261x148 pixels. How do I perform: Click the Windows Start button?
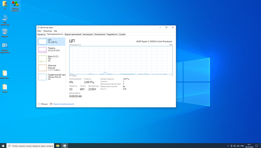pyautogui.click(x=3, y=146)
